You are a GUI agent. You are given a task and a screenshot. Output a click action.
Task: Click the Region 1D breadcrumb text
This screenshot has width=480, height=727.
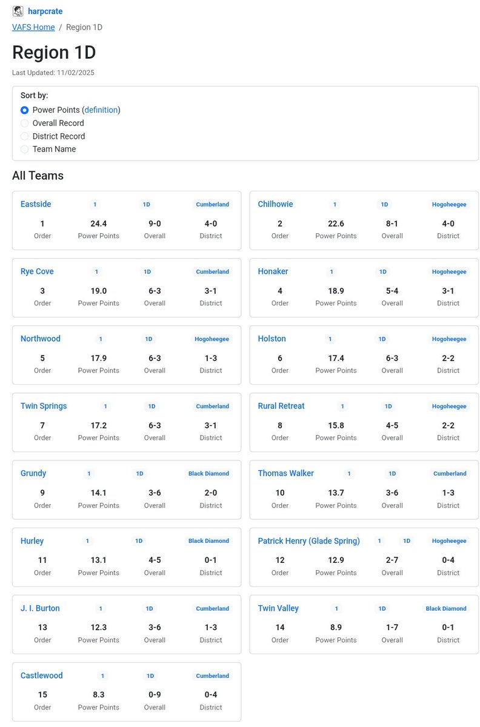(x=84, y=27)
